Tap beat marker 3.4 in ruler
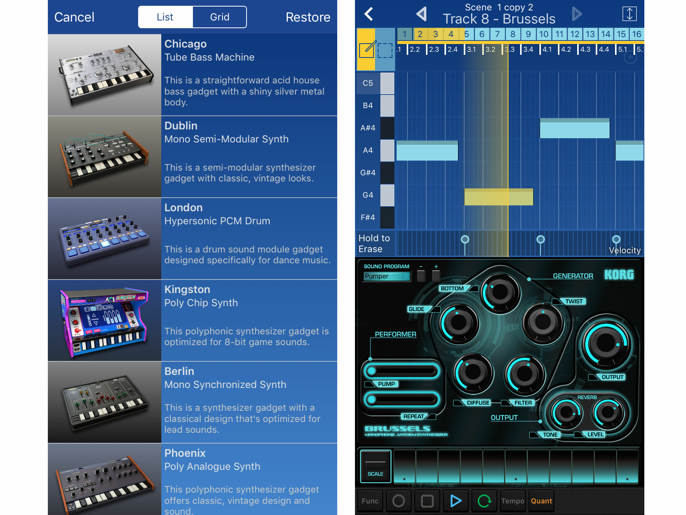Viewport: 686px width, 515px height. click(x=528, y=49)
